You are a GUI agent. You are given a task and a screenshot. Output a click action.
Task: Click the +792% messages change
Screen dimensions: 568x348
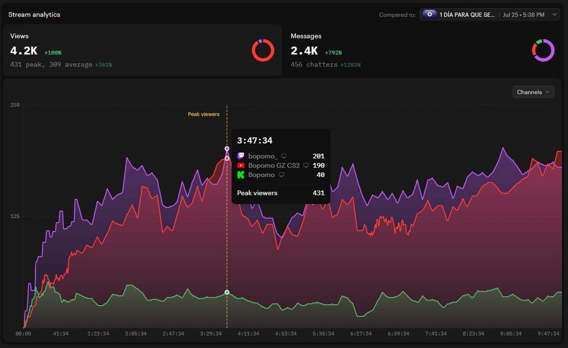(333, 53)
